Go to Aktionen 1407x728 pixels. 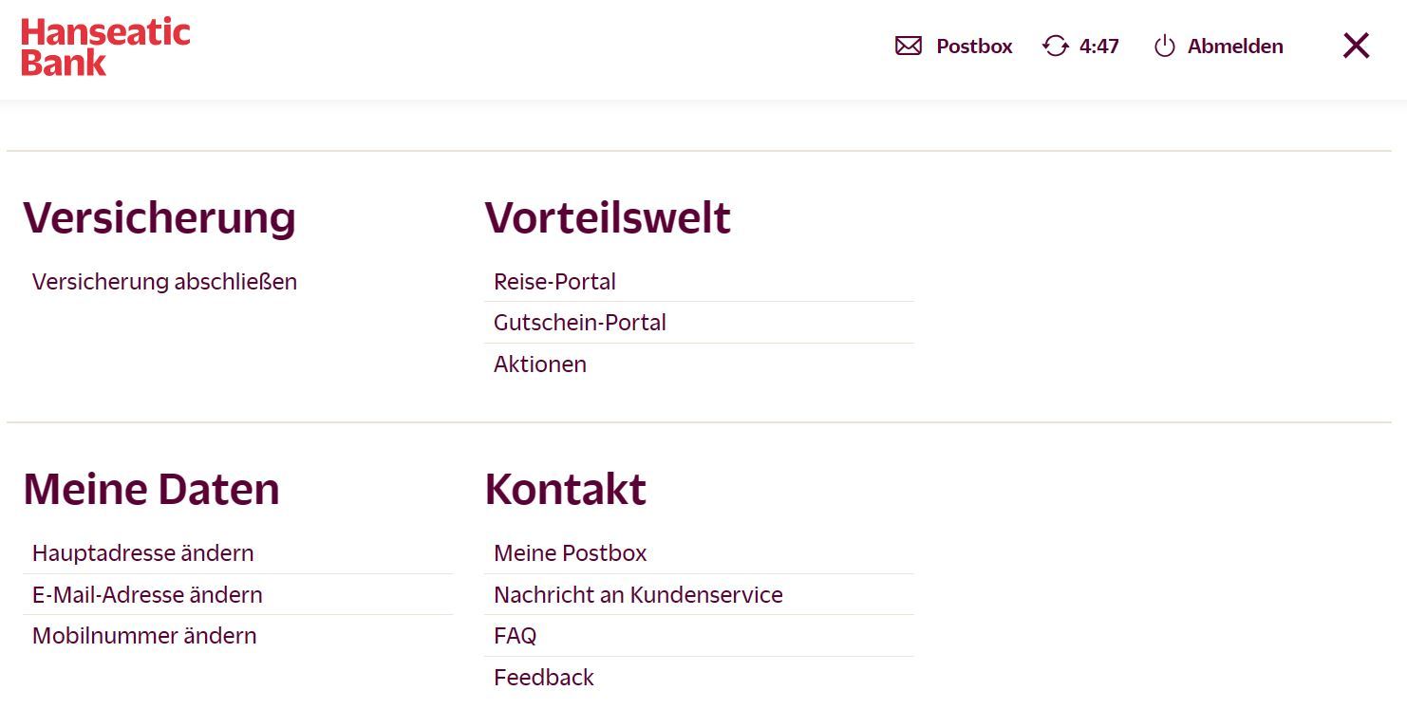coord(540,364)
